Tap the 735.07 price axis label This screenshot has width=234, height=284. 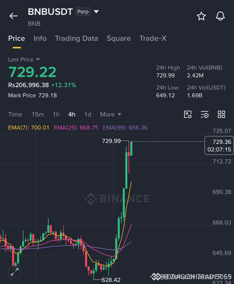point(222,131)
